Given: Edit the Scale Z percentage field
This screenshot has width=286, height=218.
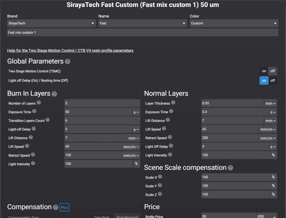Looking at the screenshot, I should 235,194.
